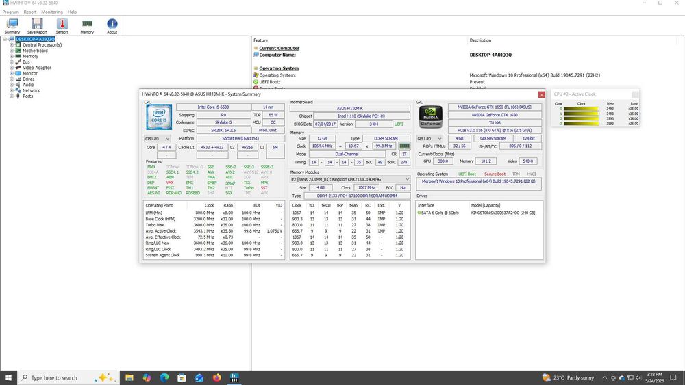The width and height of the screenshot is (685, 385).
Task: Expand the Drives tree node
Action: (x=12, y=79)
